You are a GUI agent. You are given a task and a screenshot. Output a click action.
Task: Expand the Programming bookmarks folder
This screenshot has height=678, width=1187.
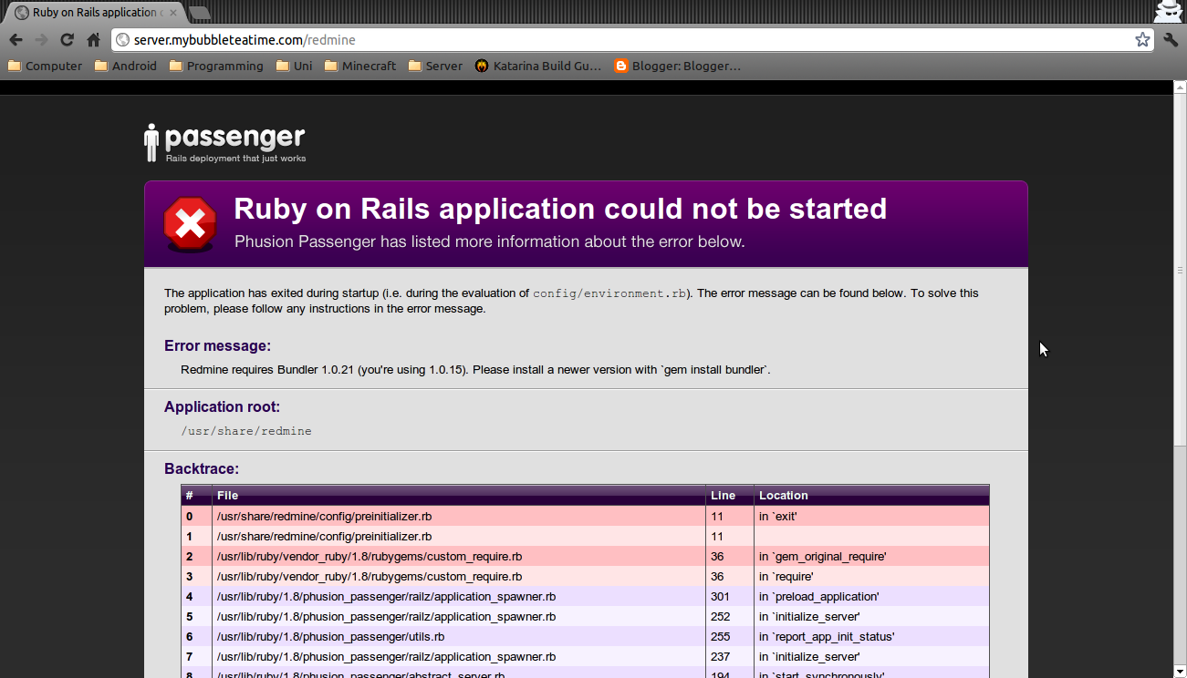216,66
